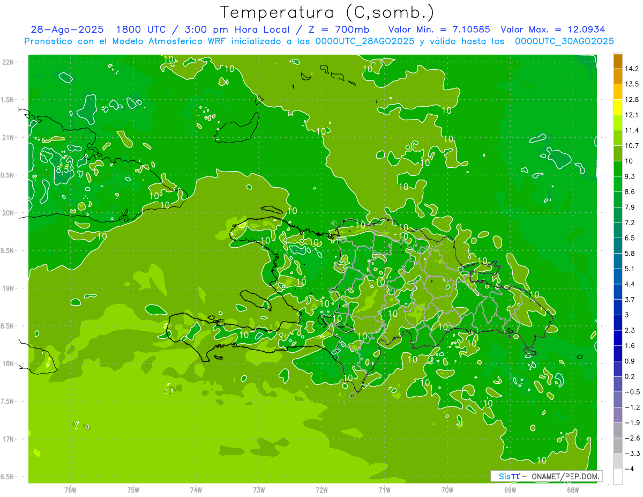The width and height of the screenshot is (643, 497).
Task: Click the 5.8 label on the color scale
Action: click(x=631, y=254)
